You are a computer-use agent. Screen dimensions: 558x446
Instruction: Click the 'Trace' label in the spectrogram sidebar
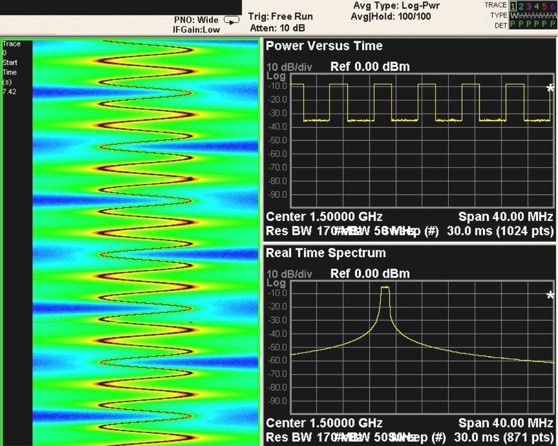(x=11, y=44)
